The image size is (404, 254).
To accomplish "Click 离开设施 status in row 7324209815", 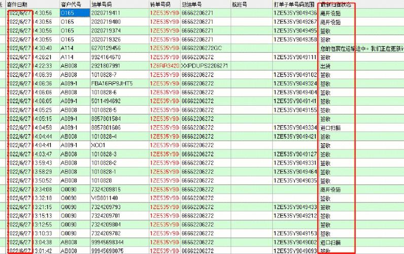I will click(x=330, y=189).
